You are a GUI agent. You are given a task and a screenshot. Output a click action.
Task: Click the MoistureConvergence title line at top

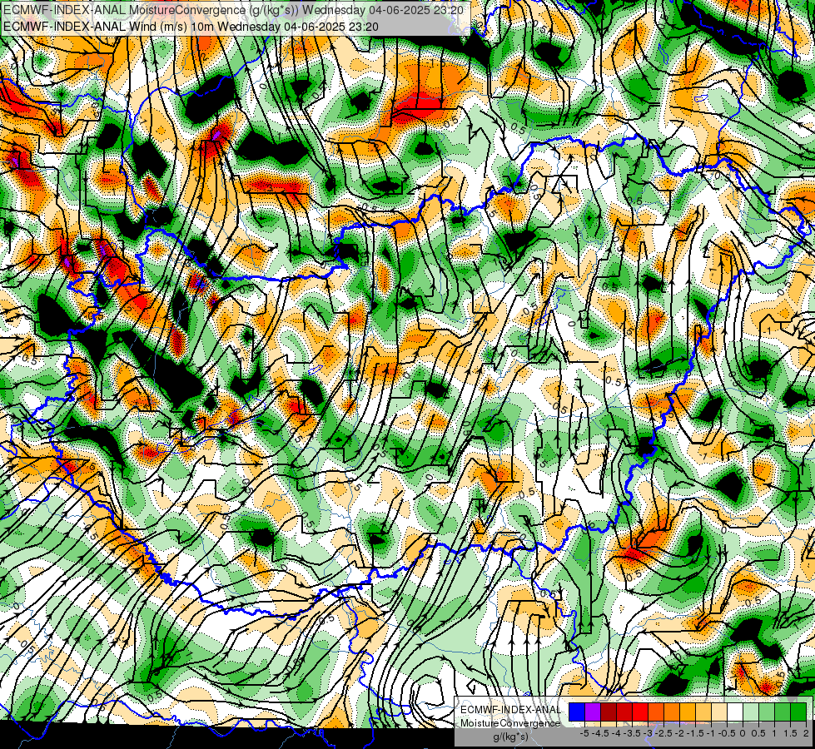(234, 9)
